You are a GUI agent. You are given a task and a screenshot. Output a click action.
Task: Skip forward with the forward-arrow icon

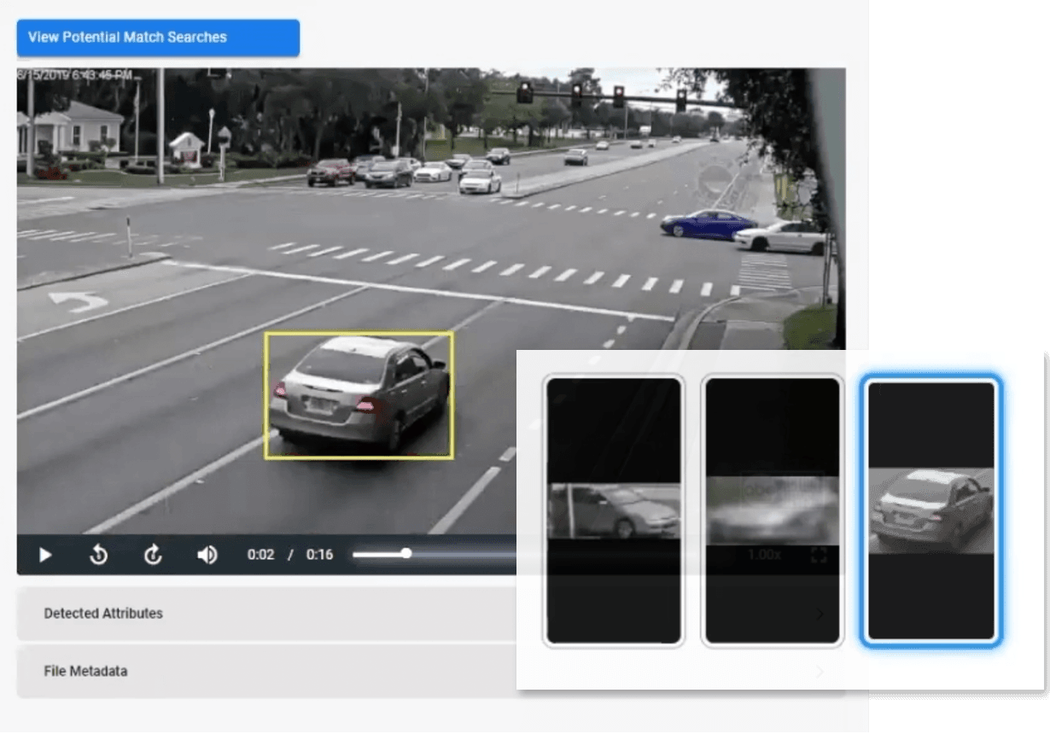pyautogui.click(x=153, y=555)
